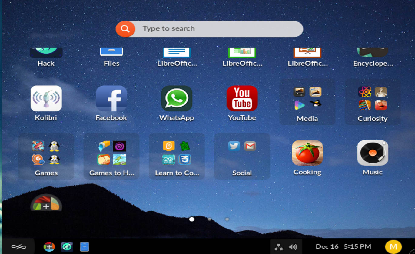Open the Curiosity folder
The height and width of the screenshot is (254, 415).
pos(373,102)
